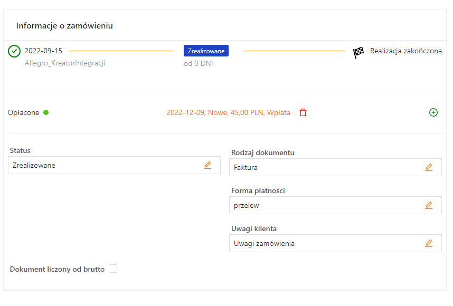The height and width of the screenshot is (306, 453).
Task: Delete the 45,00 PLN payment entry
Action: pyautogui.click(x=303, y=112)
